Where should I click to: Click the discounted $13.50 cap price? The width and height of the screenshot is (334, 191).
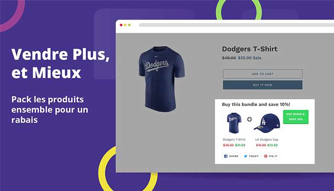click(x=272, y=145)
